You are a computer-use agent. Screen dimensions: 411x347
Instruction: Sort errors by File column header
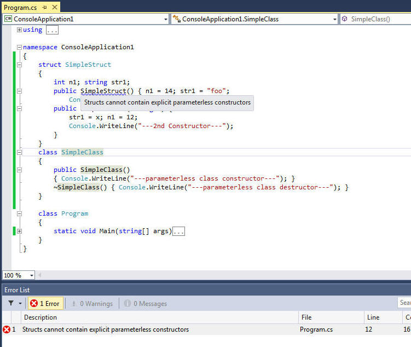[x=306, y=317]
